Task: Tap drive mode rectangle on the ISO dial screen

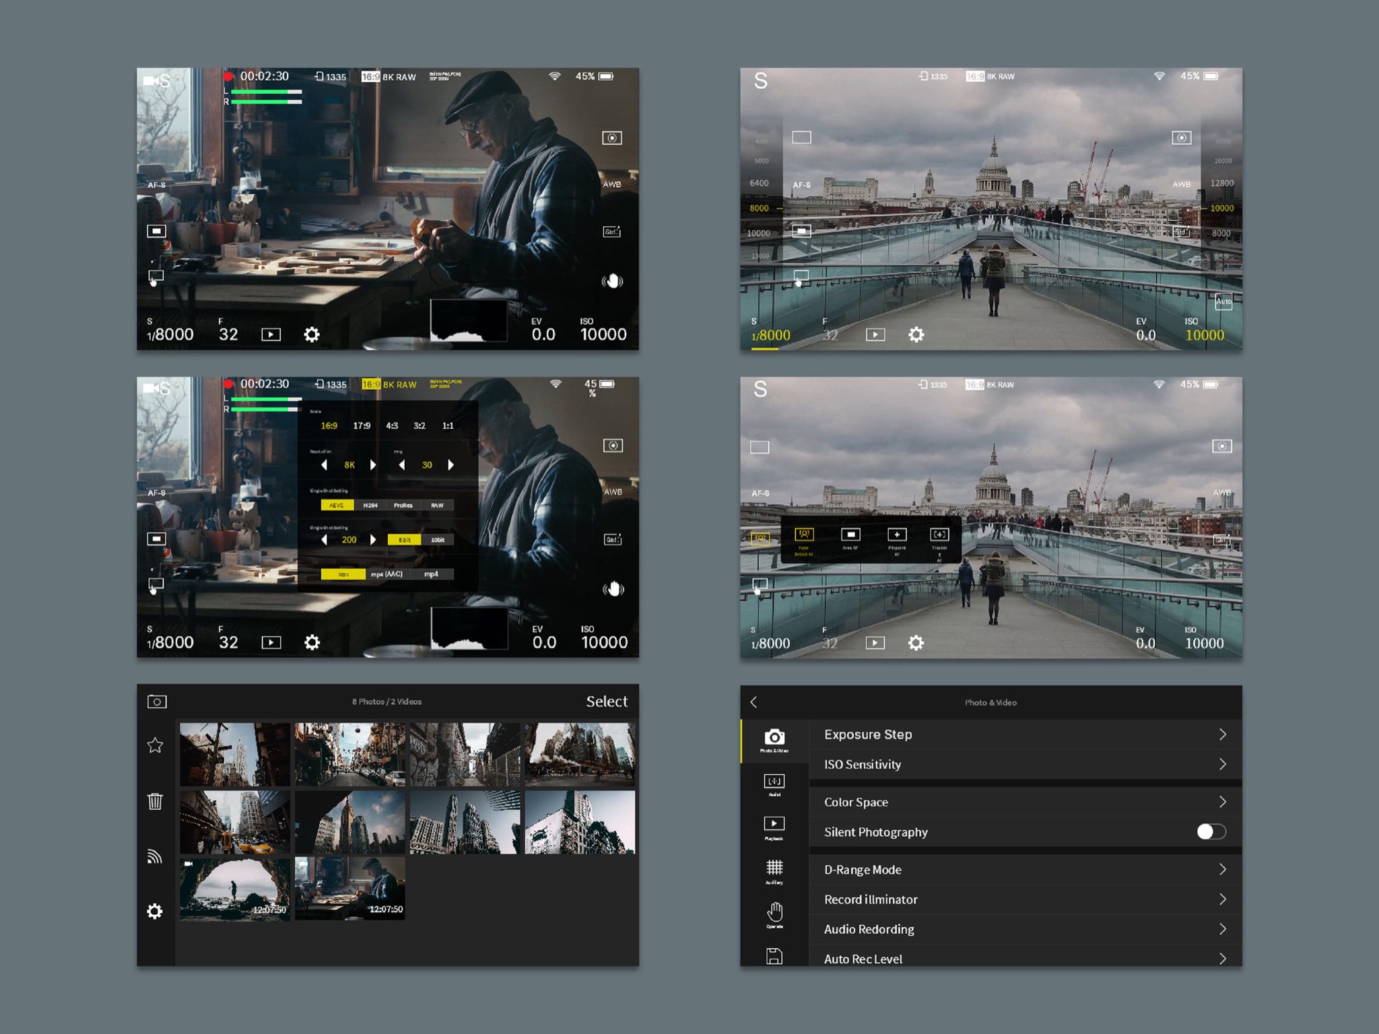Action: pyautogui.click(x=801, y=137)
